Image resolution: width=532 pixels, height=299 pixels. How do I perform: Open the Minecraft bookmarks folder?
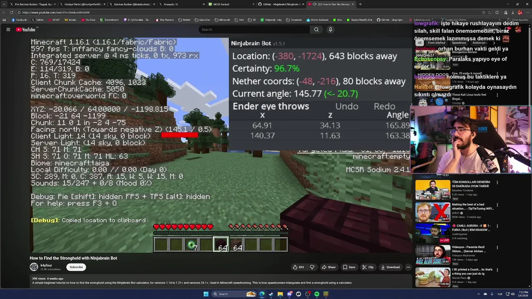point(222,20)
